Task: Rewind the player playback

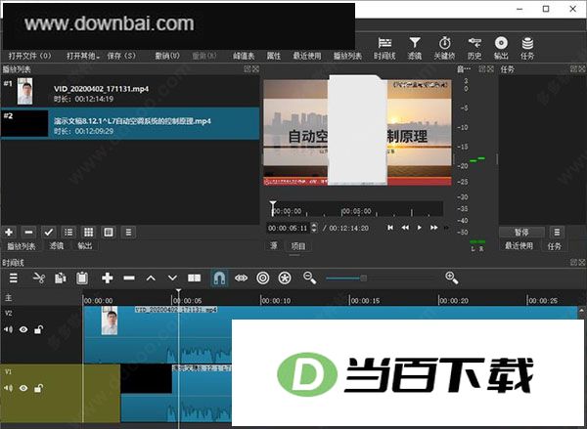Action: [405, 228]
